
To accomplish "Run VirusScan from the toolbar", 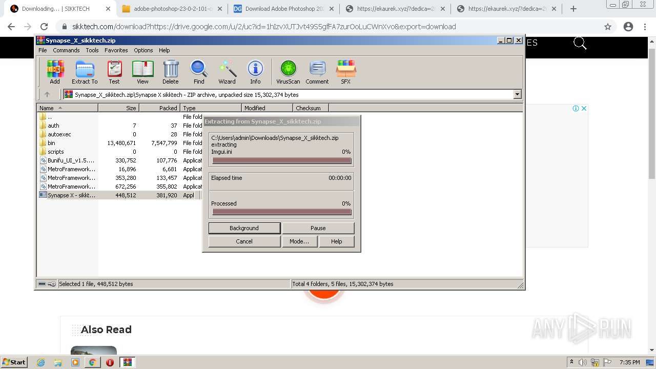I will [x=288, y=72].
